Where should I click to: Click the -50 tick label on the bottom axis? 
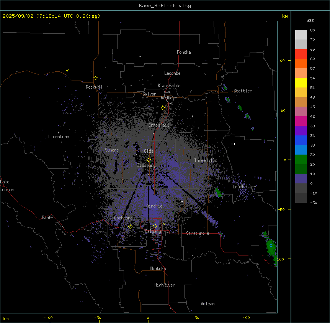coord(98,318)
